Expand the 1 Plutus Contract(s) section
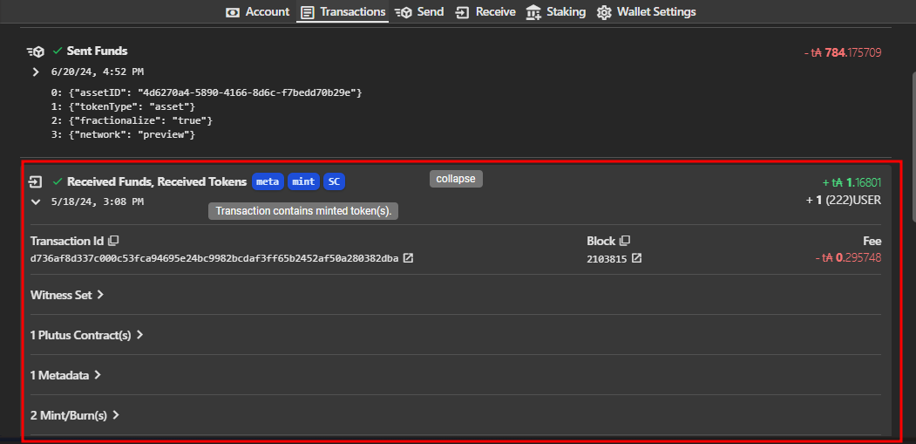The width and height of the screenshot is (916, 444). (x=86, y=335)
